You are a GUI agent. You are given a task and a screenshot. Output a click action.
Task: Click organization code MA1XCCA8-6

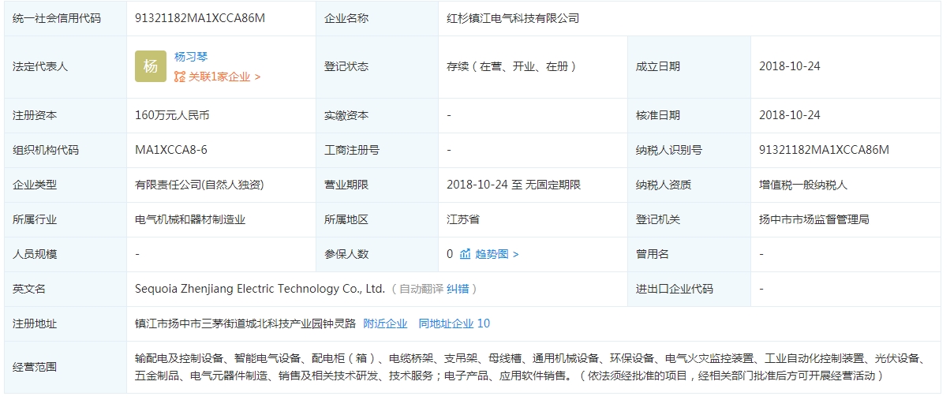tap(171, 150)
